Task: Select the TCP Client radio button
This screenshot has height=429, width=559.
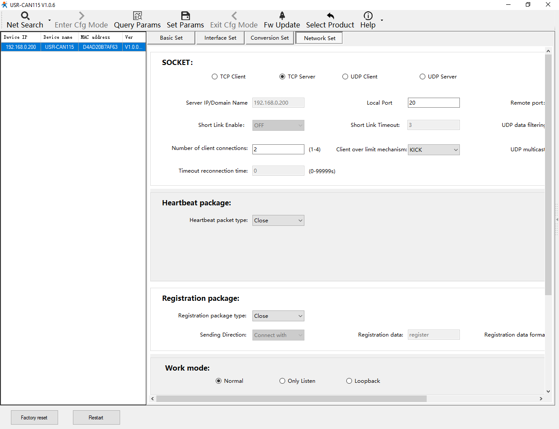Action: (214, 77)
